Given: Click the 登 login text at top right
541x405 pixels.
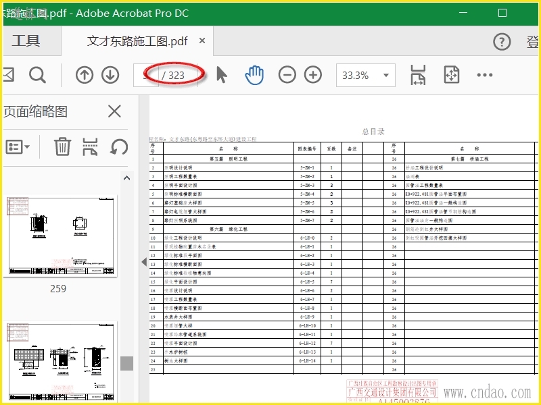Looking at the screenshot, I should (x=532, y=42).
